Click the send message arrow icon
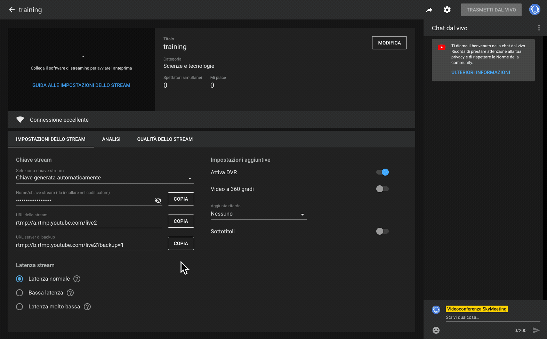The image size is (547, 339). pos(536,330)
